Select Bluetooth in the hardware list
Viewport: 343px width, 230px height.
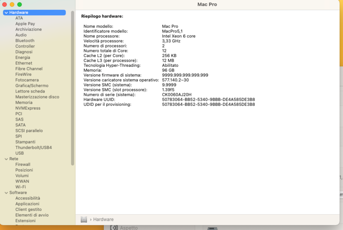pyautogui.click(x=25, y=41)
